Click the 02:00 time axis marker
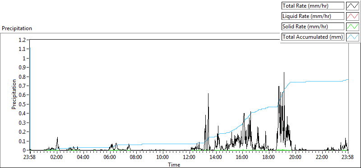361x168 pixels. 57,158
